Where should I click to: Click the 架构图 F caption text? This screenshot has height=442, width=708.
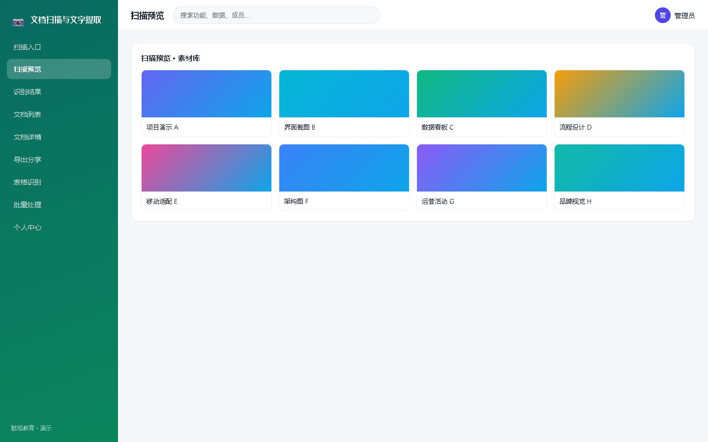pos(296,201)
